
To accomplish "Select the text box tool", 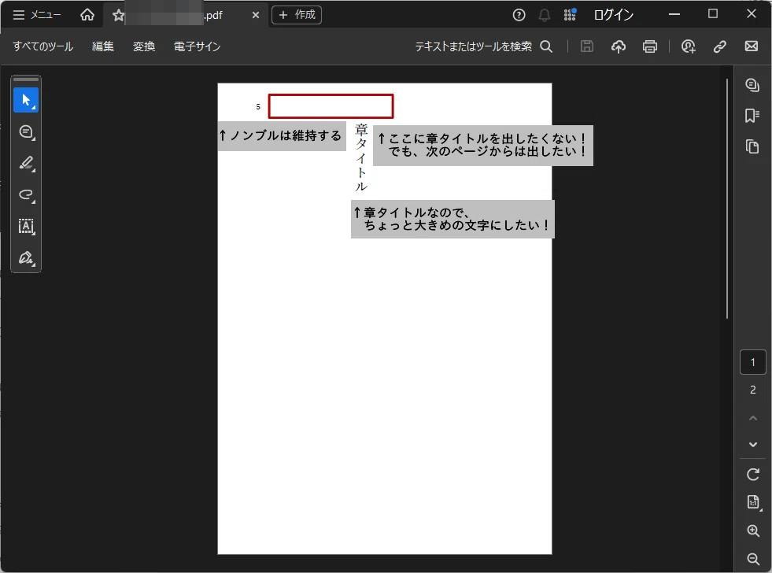I will [x=26, y=227].
